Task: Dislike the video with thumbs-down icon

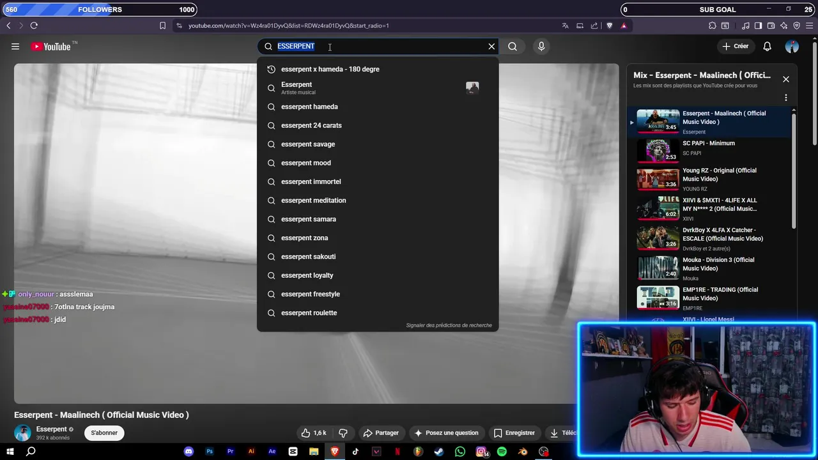Action: point(343,433)
